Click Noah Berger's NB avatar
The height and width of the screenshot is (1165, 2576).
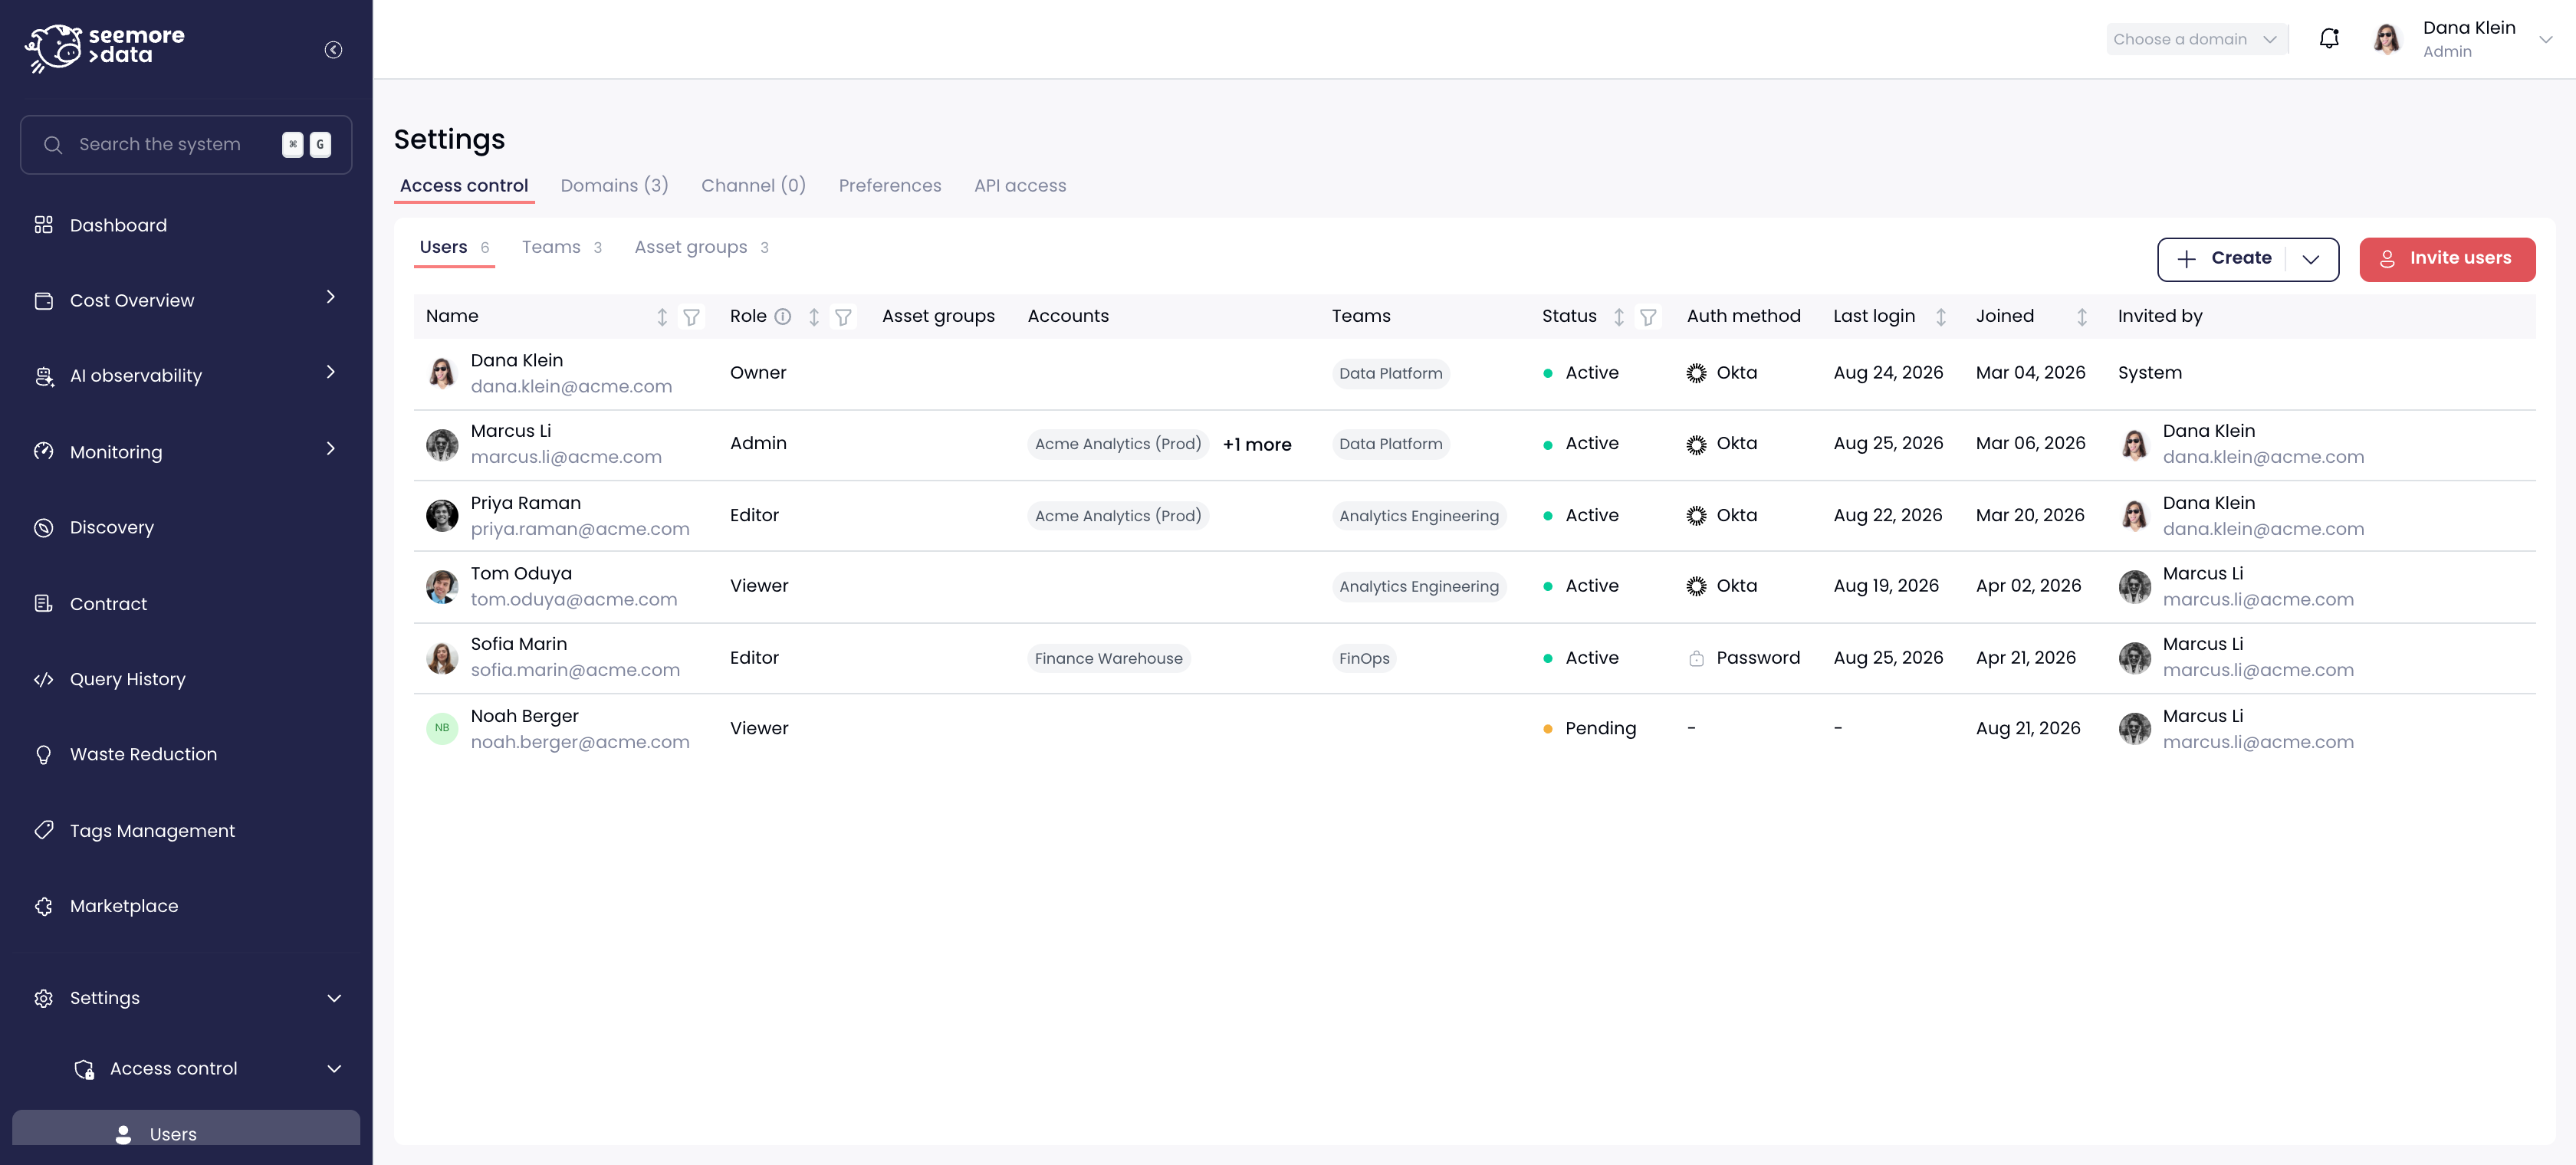[441, 728]
